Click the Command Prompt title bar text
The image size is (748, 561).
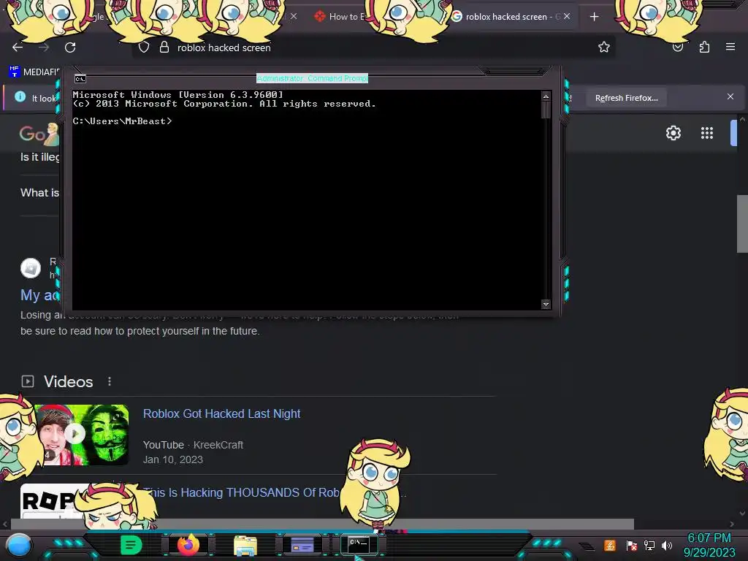pos(312,78)
